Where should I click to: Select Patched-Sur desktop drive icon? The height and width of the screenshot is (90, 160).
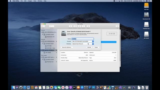coord(146,24)
